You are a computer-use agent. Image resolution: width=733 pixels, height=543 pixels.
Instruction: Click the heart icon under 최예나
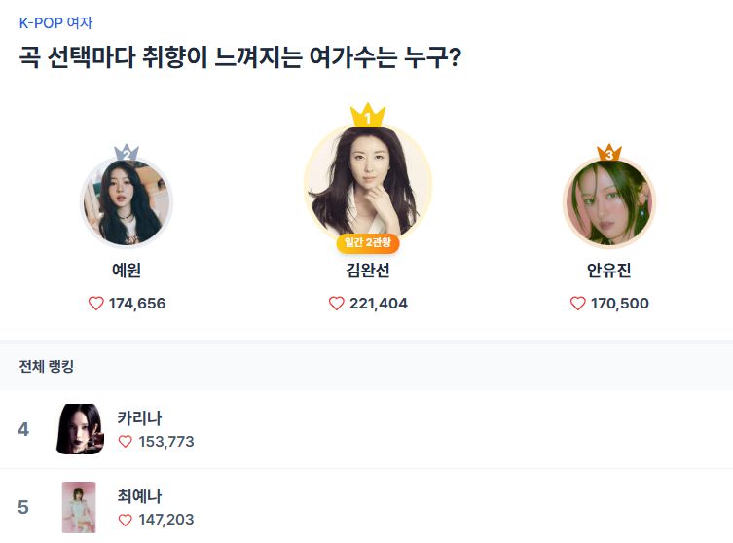tap(125, 520)
